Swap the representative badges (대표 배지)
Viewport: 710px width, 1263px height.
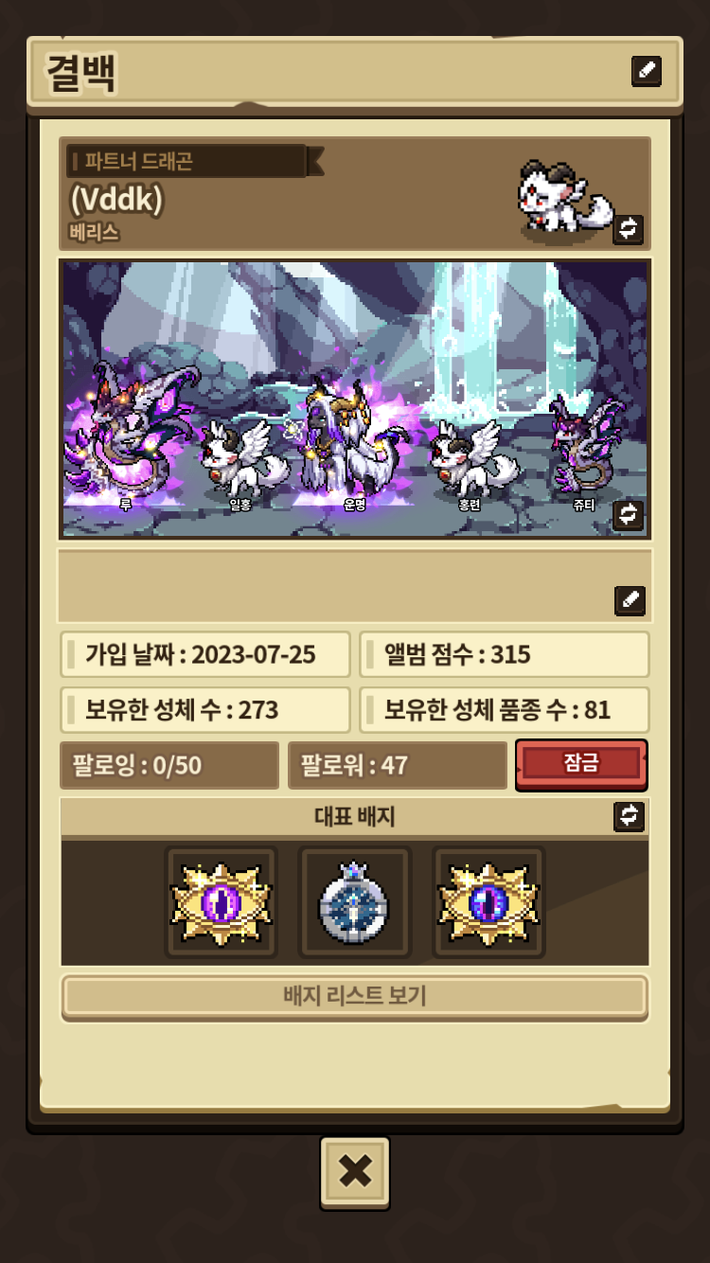pyautogui.click(x=630, y=815)
